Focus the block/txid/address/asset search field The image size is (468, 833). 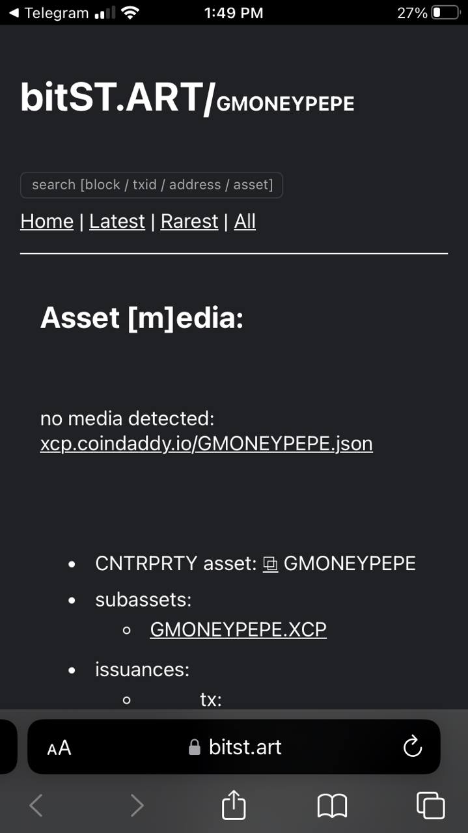tap(152, 185)
